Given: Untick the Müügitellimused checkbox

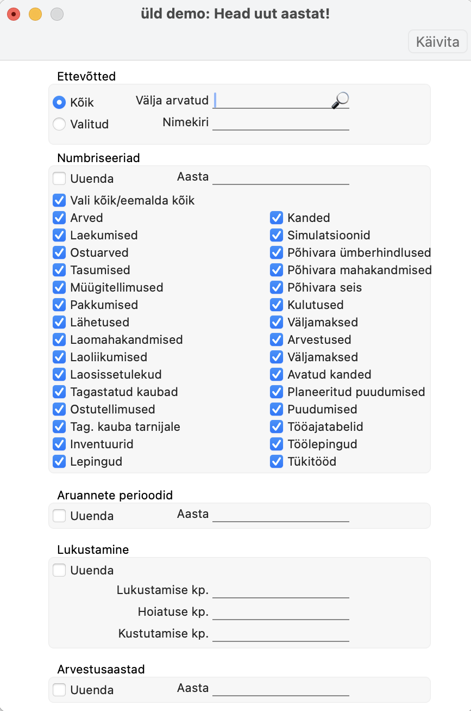Looking at the screenshot, I should tap(59, 287).
